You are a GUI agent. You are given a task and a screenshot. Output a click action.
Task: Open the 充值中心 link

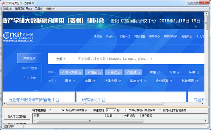click(x=187, y=36)
